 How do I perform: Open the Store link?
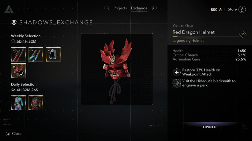click(x=232, y=9)
